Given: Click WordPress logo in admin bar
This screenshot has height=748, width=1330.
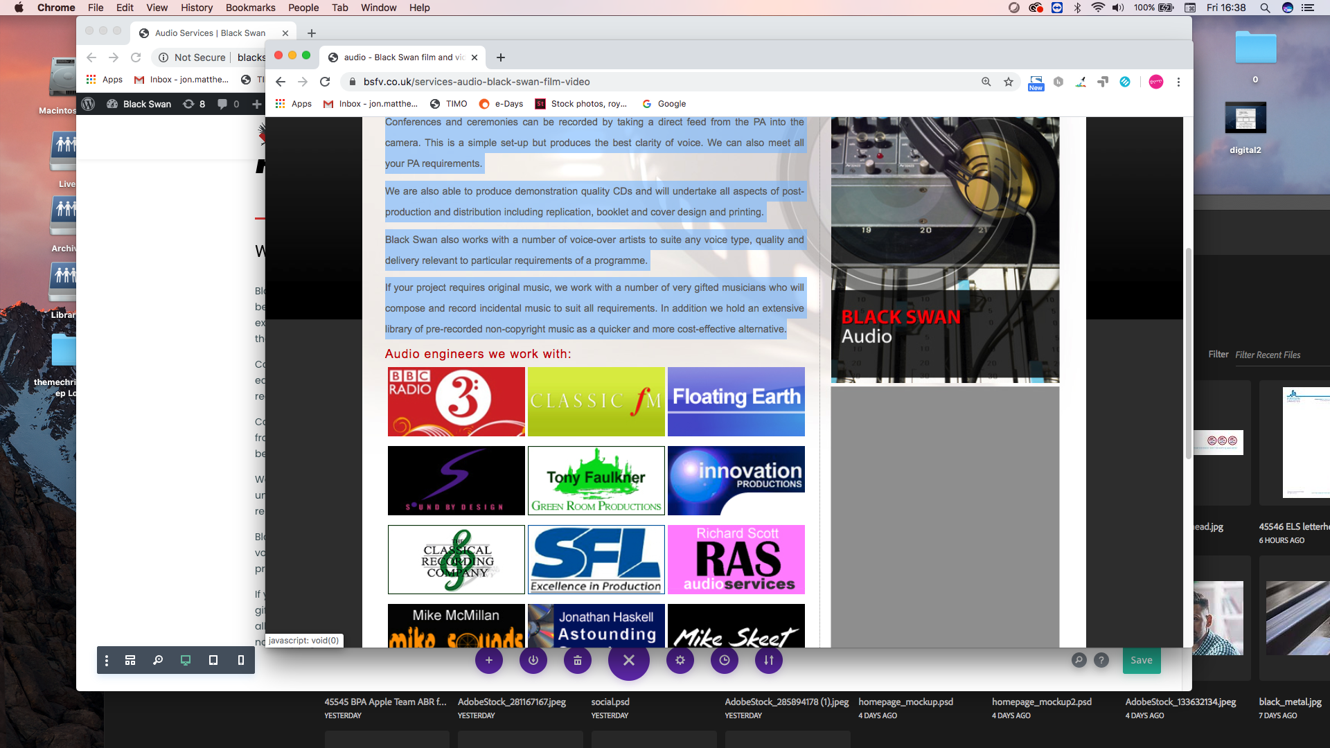Looking at the screenshot, I should point(88,104).
